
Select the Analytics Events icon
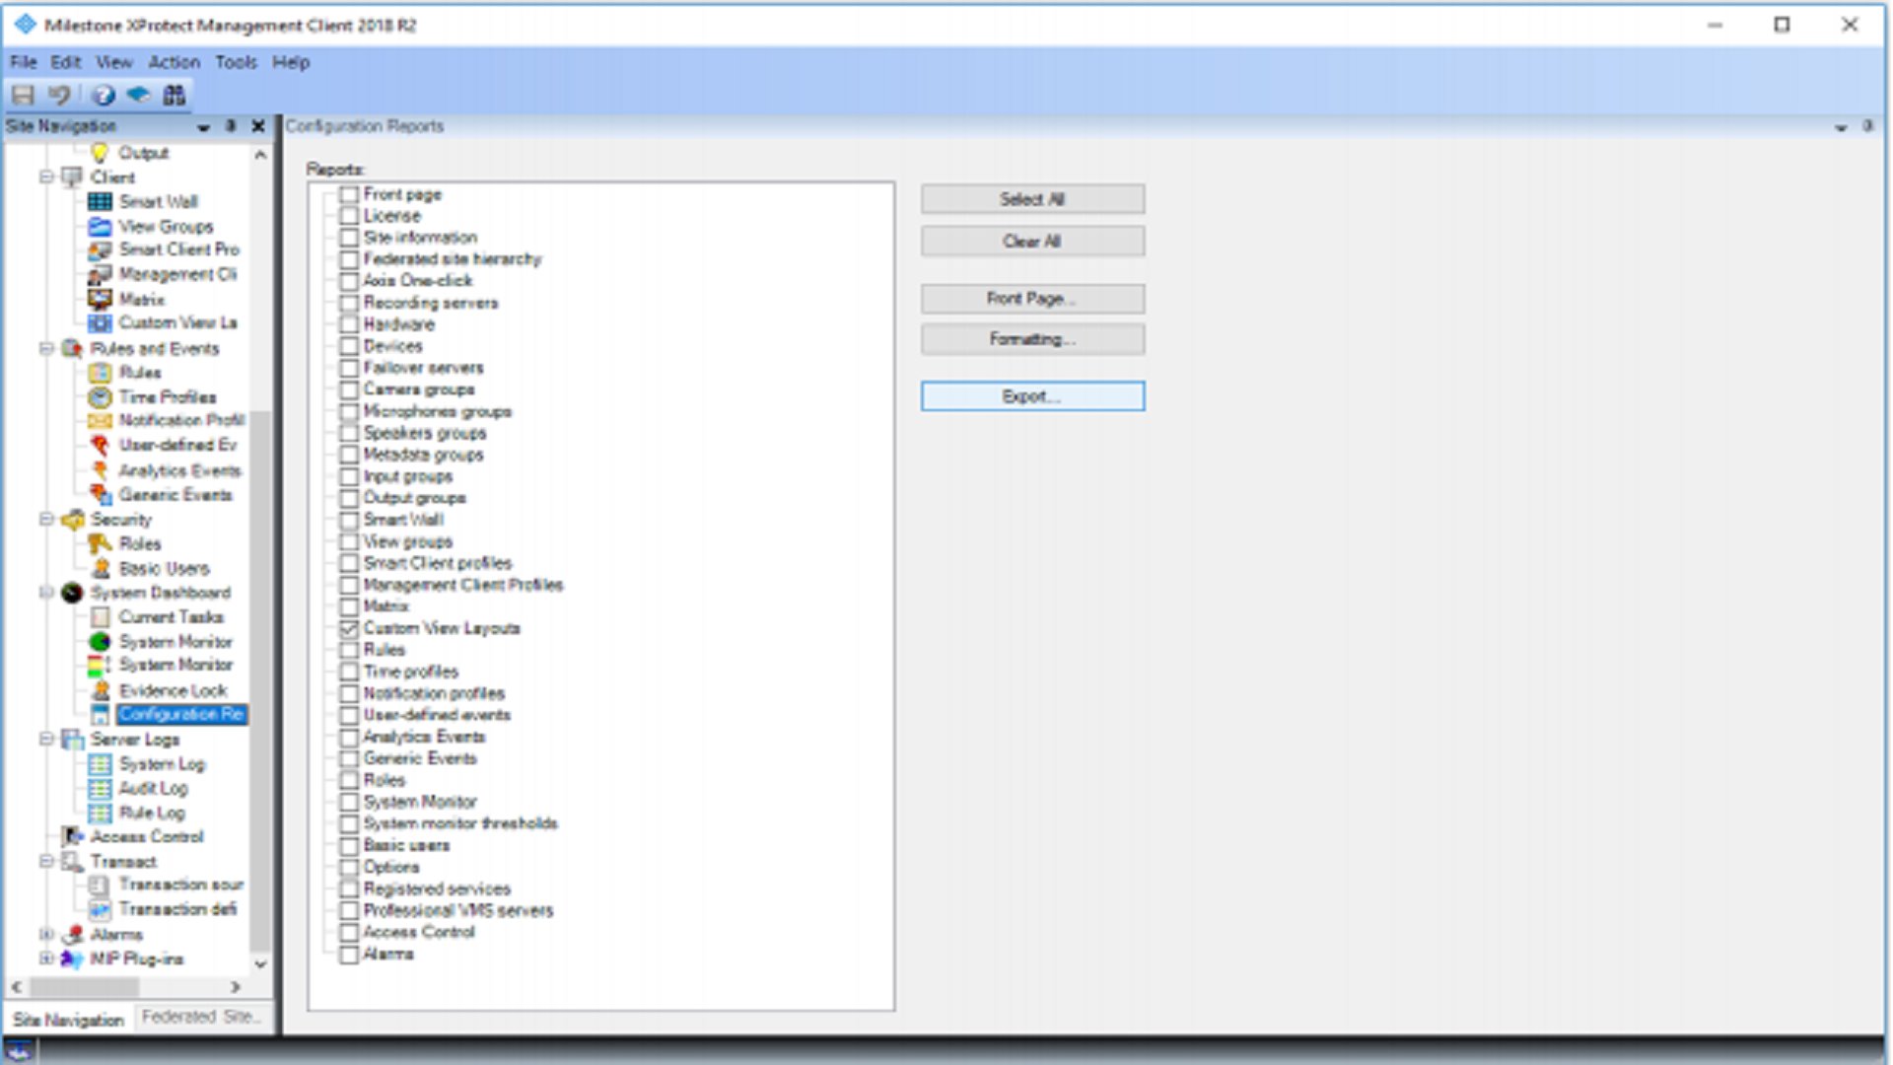[x=100, y=470]
